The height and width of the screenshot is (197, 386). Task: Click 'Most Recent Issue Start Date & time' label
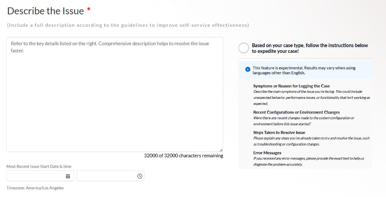click(39, 166)
